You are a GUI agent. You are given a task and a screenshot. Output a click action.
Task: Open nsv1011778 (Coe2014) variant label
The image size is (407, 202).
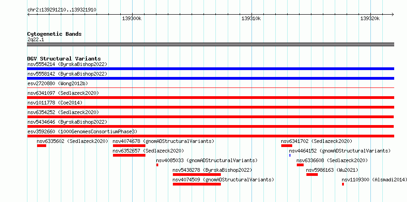55,103
